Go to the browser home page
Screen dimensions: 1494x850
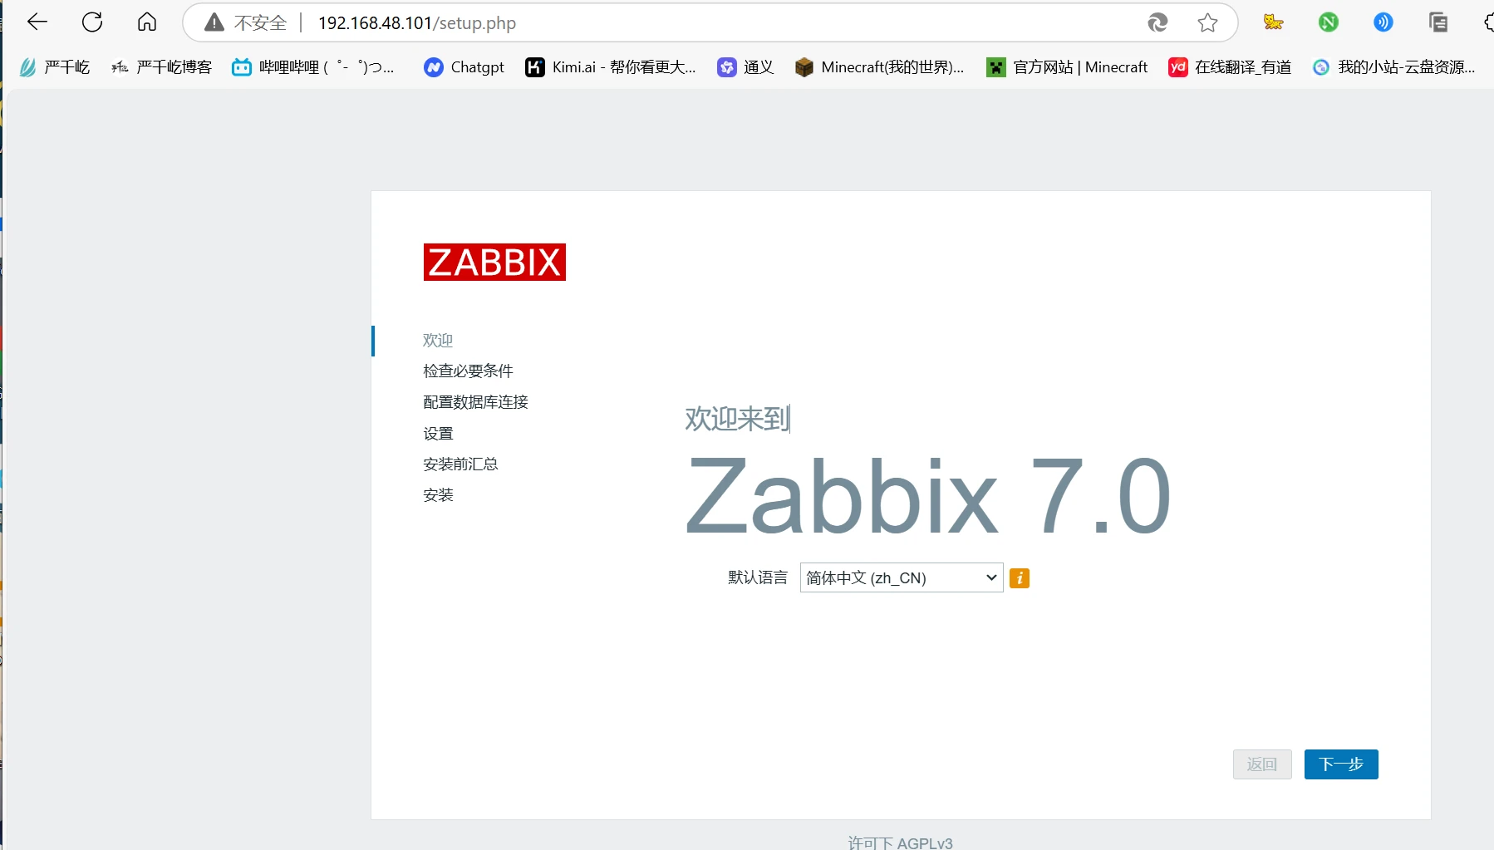pos(147,22)
